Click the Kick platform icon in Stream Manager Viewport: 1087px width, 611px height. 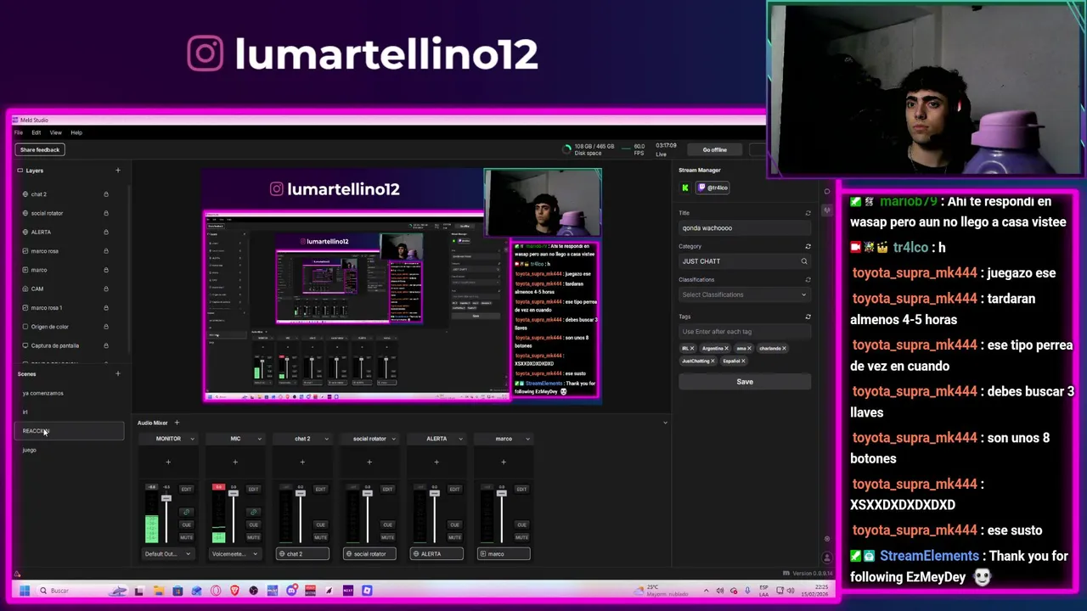[685, 188]
